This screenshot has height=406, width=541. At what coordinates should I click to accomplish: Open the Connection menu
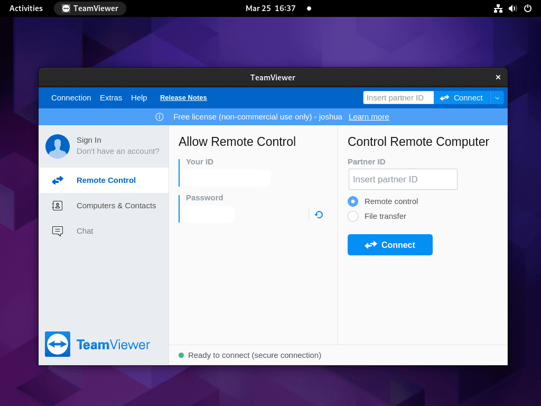tap(71, 98)
